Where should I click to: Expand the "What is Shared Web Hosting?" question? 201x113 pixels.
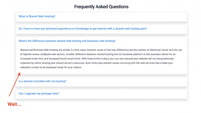click(37, 16)
